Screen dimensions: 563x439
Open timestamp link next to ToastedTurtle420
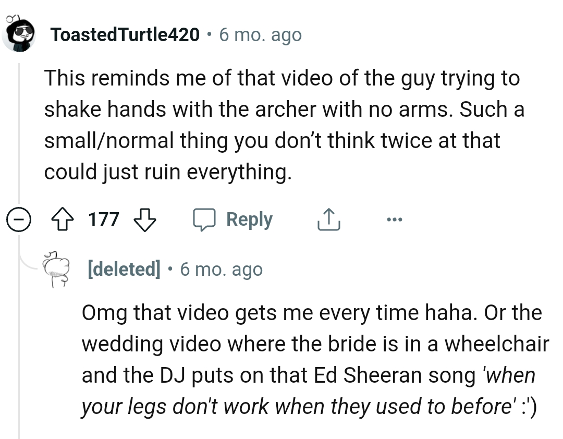click(261, 35)
